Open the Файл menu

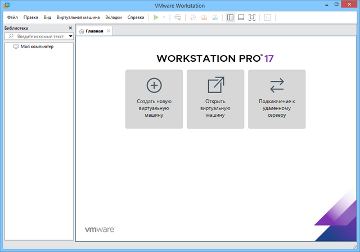click(12, 17)
